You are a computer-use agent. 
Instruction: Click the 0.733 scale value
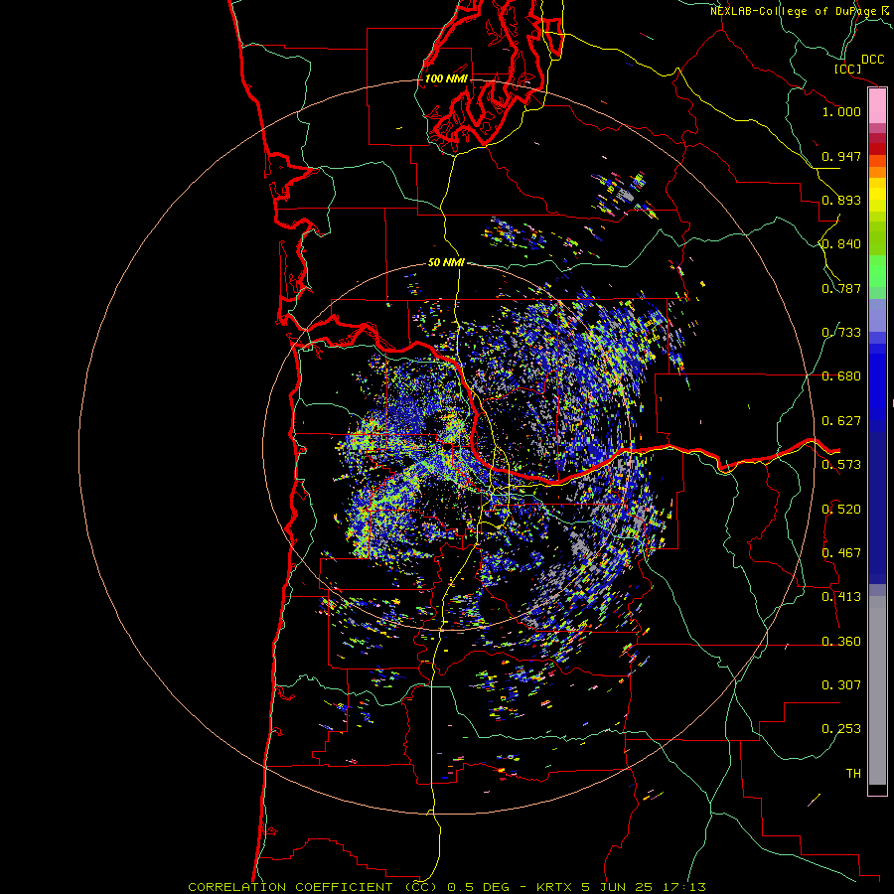coord(841,333)
